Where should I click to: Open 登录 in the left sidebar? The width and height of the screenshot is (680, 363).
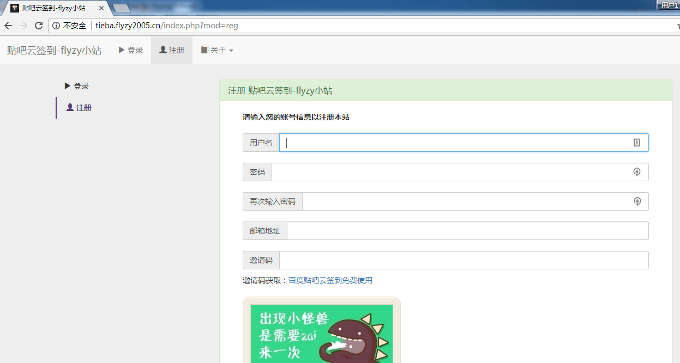click(x=77, y=86)
